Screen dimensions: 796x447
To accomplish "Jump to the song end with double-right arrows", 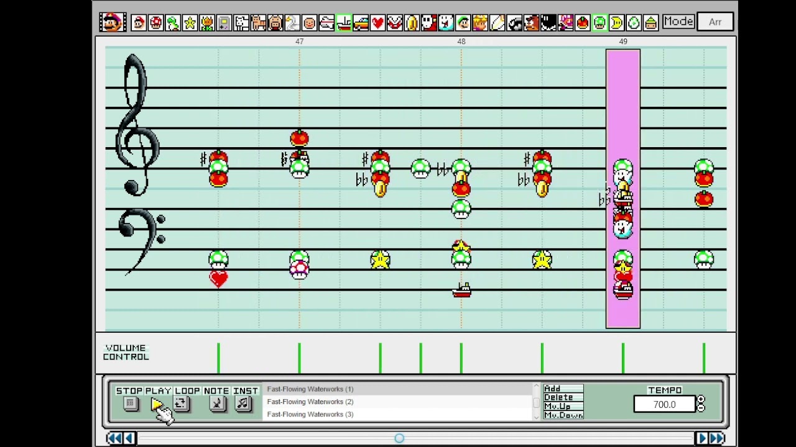I will click(x=716, y=438).
